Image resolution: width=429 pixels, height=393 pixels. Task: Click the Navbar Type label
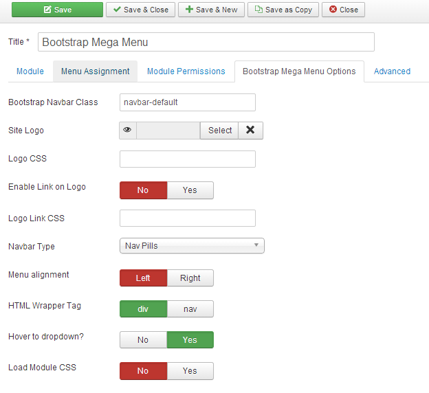point(32,247)
